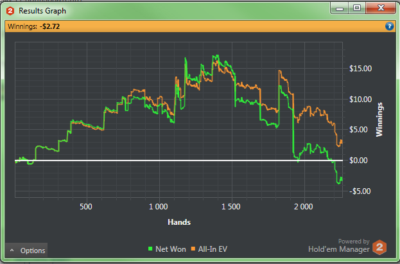Click the $0.00 axis label
This screenshot has width=400, height=264.
359,161
